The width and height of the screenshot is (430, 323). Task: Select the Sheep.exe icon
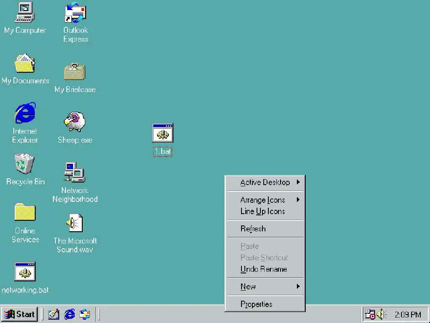click(75, 122)
